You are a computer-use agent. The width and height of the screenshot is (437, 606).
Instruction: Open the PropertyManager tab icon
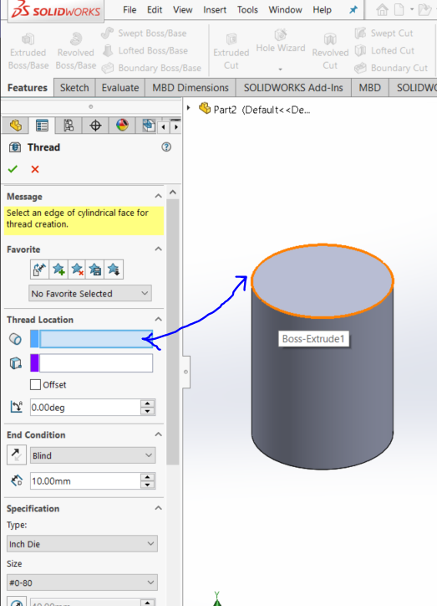click(42, 126)
